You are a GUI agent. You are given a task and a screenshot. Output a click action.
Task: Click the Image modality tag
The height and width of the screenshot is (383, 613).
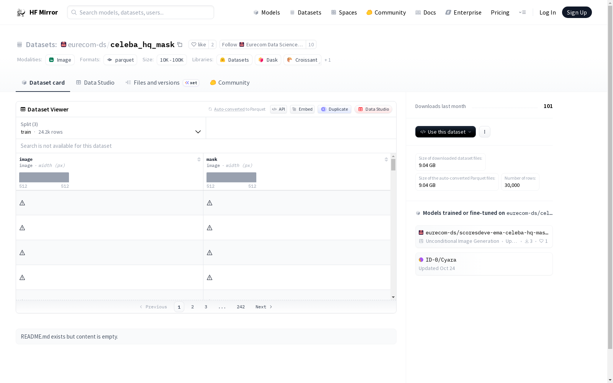click(x=60, y=60)
